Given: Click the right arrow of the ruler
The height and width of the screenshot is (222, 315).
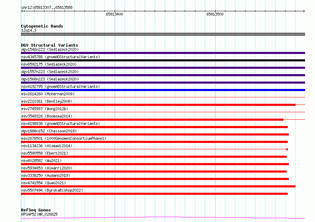Looking at the screenshot, I should [304, 11].
